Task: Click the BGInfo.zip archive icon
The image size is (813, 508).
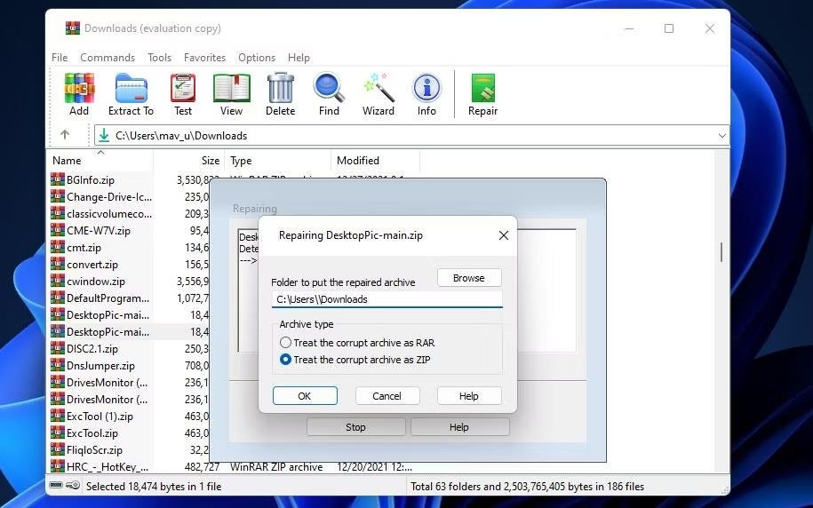Action: coord(58,180)
